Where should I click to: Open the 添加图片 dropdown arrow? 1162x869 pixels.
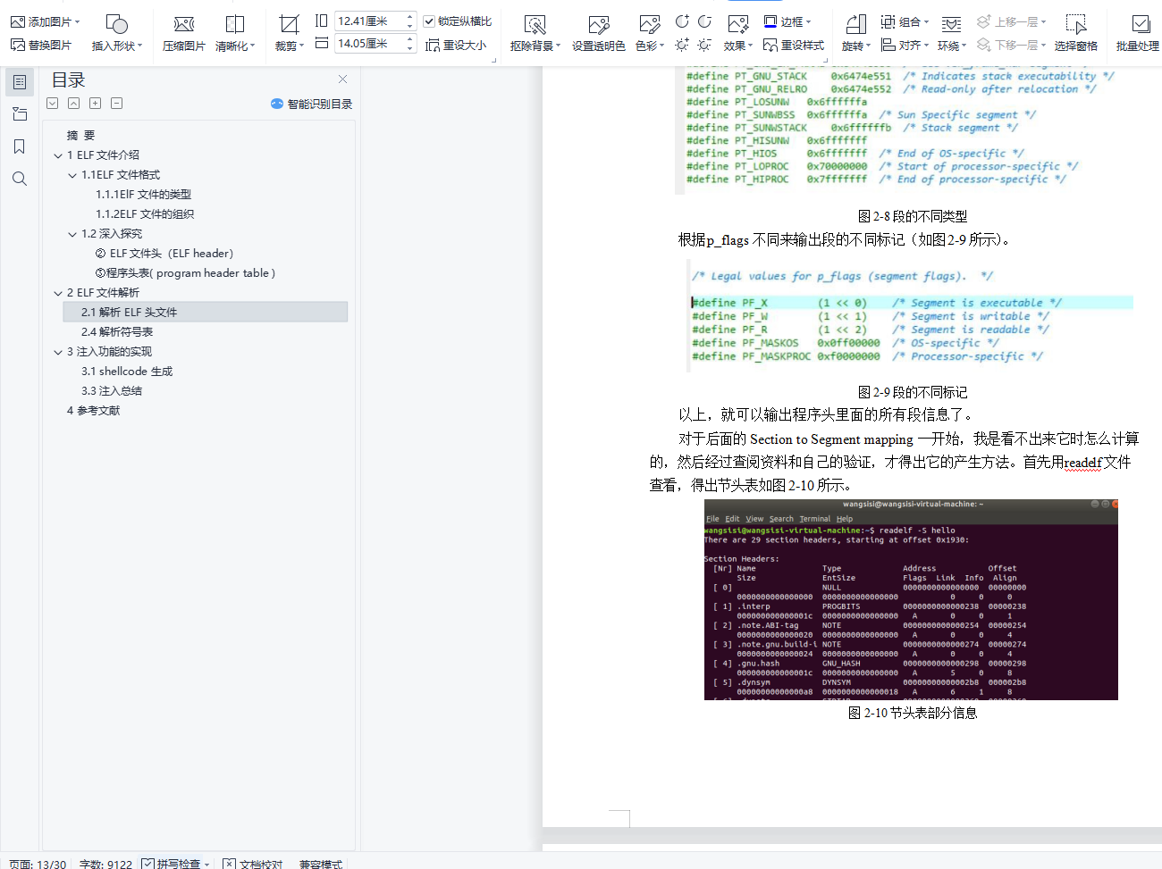point(78,21)
